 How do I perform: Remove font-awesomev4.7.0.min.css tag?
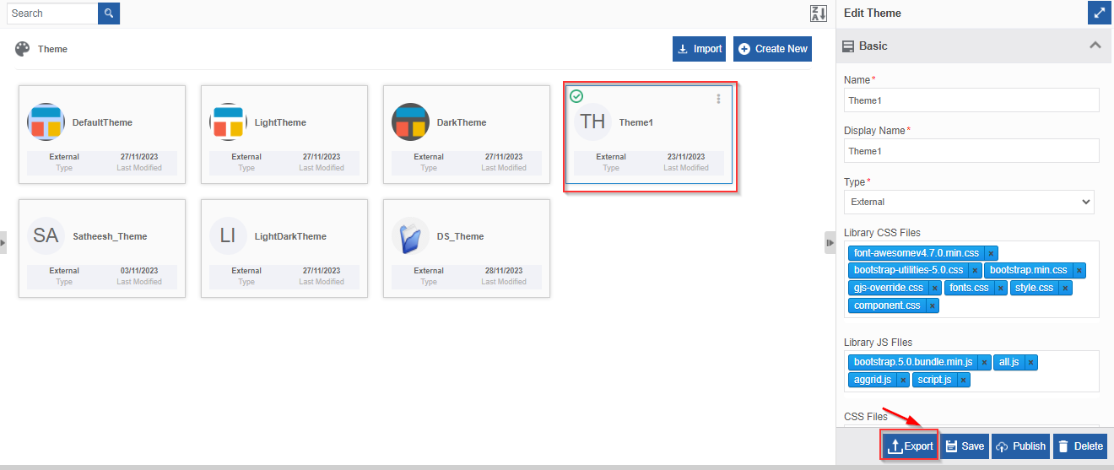(x=992, y=253)
